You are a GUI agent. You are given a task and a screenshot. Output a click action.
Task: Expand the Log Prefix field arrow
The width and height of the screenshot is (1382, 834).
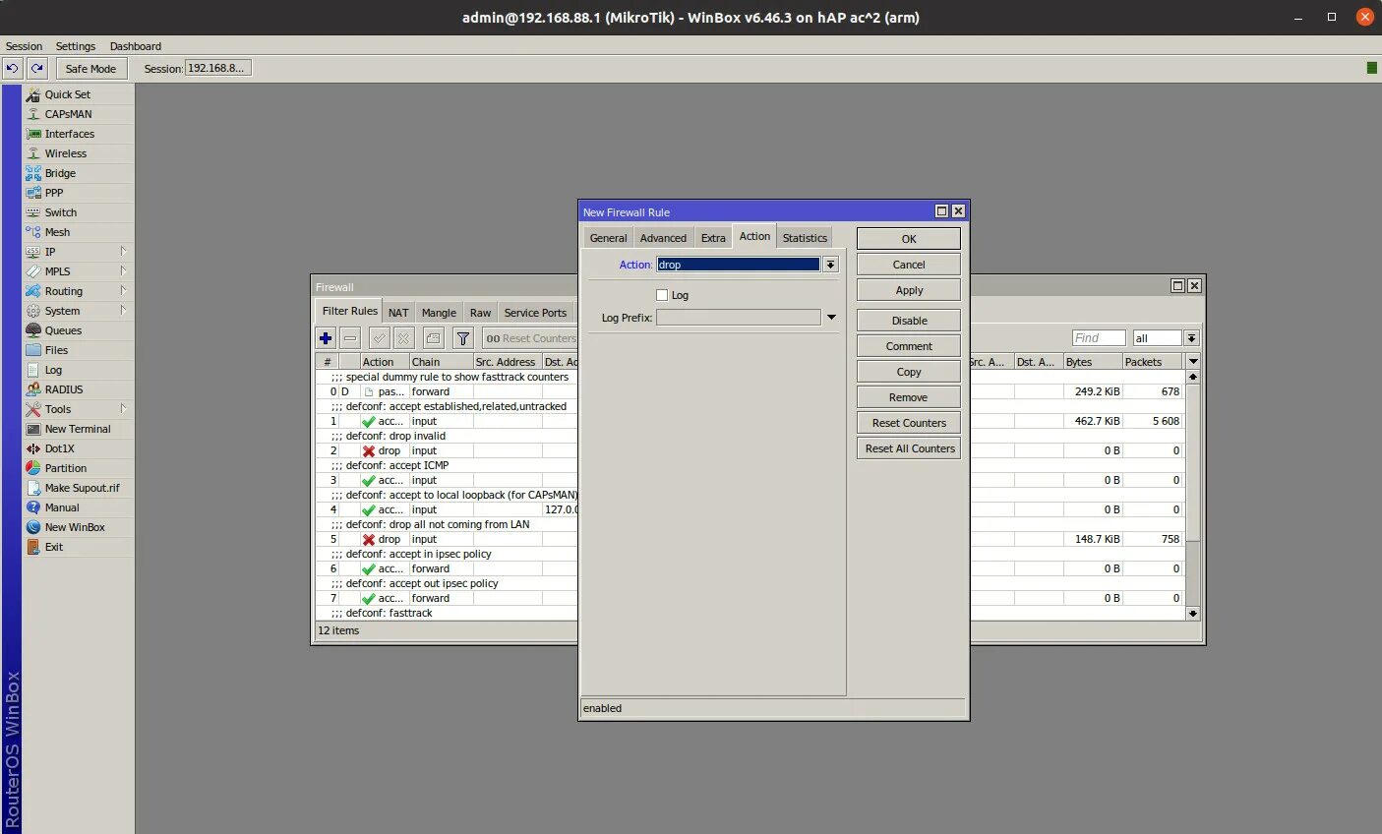coord(831,318)
